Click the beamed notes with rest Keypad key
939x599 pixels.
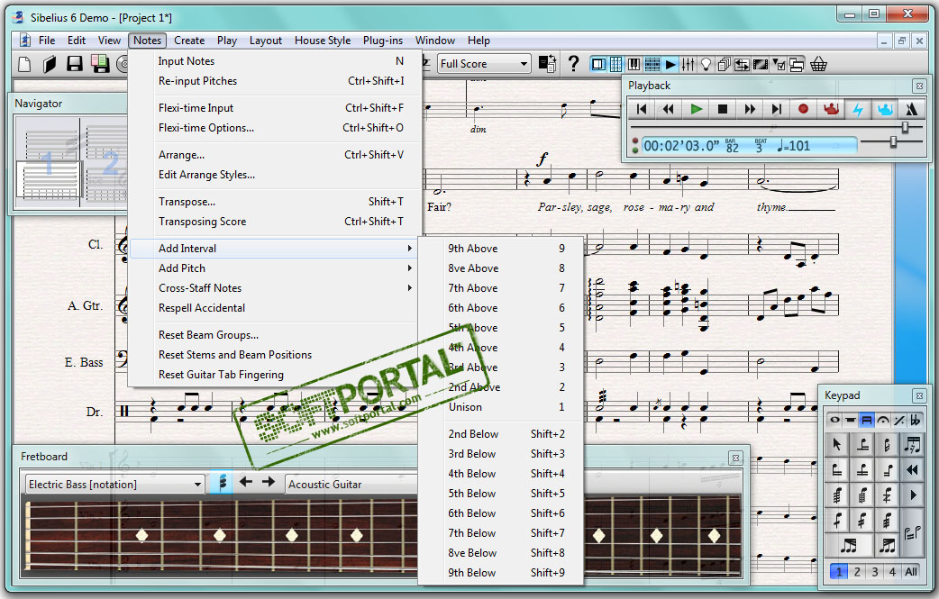[912, 444]
